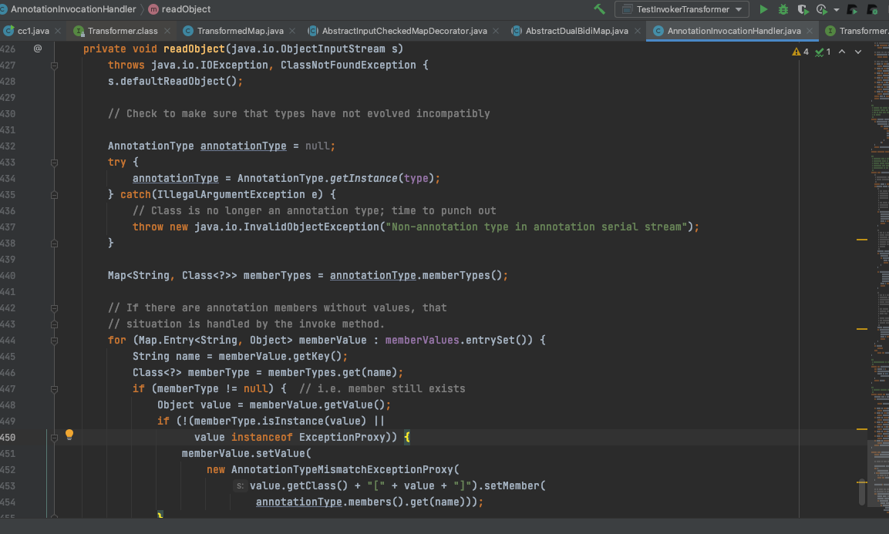Collapse the fold marker on line 427
Screen dimensions: 889x534
point(55,65)
